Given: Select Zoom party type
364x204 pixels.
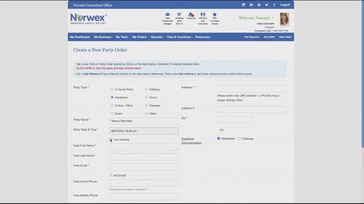Looking at the screenshot, I should (x=147, y=97).
